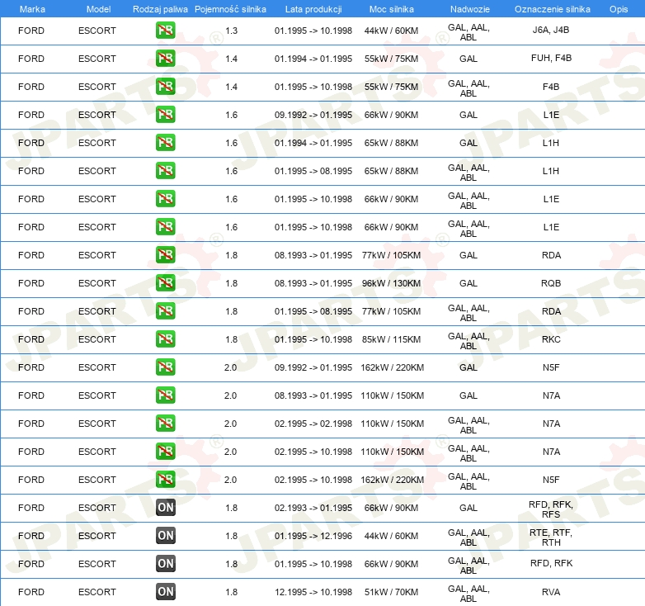The image size is (645, 606).
Task: Click the petrol icon in the 09.1992 N5F row
Action: 165,367
